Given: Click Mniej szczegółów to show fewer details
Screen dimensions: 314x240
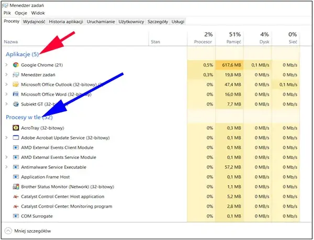Looking at the screenshot, I should point(32,231).
